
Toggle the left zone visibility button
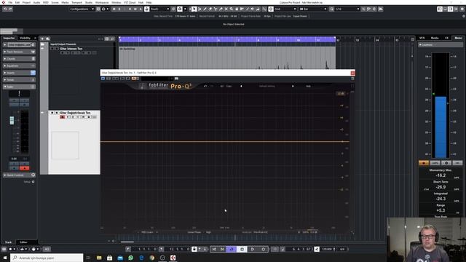440,9
